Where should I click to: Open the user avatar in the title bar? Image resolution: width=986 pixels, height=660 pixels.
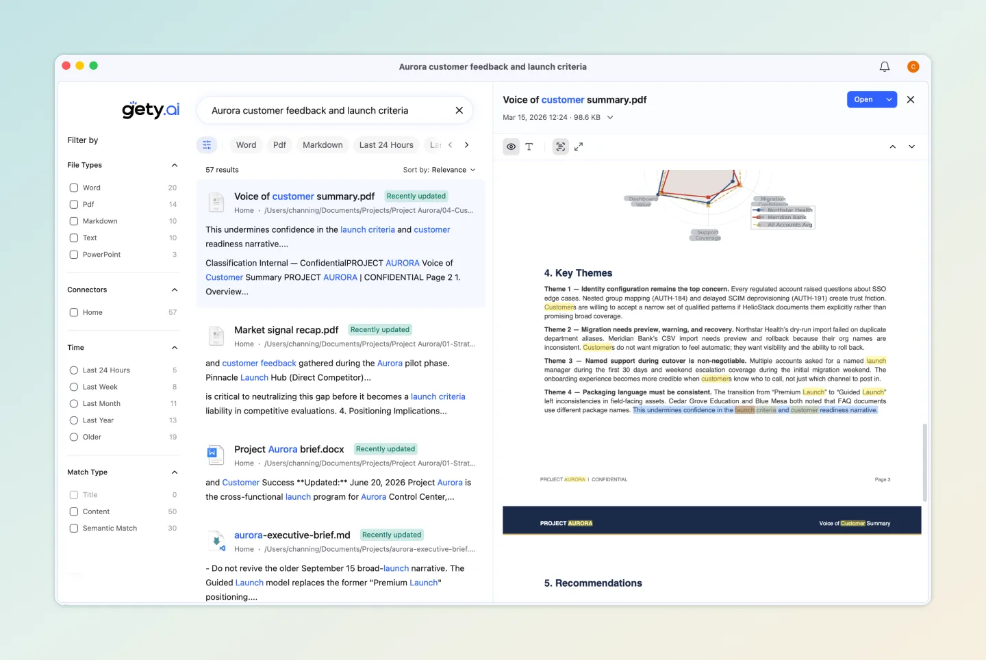913,66
